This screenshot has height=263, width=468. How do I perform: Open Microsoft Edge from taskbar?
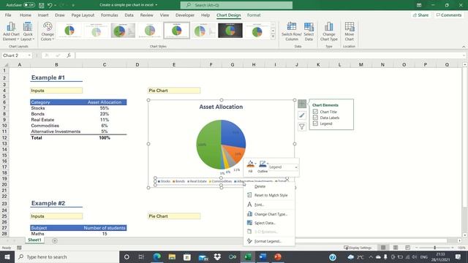(156, 256)
